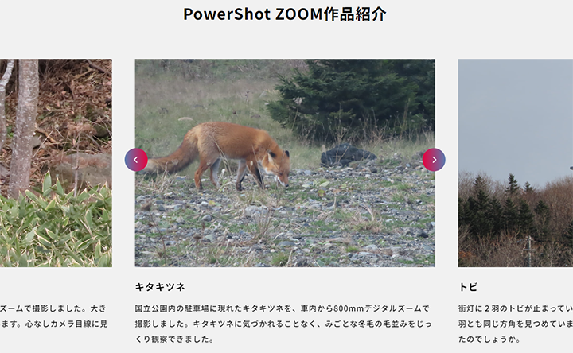Viewport: 573px width, 353px height.
Task: Click the utility pole in the right photo
Action: click(x=528, y=251)
